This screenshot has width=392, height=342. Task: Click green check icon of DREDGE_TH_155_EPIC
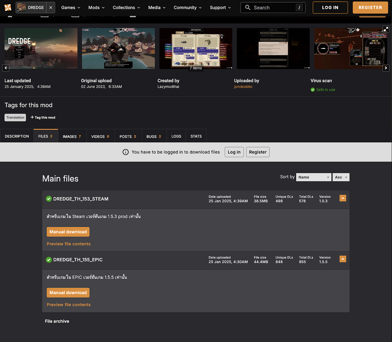(x=49, y=260)
